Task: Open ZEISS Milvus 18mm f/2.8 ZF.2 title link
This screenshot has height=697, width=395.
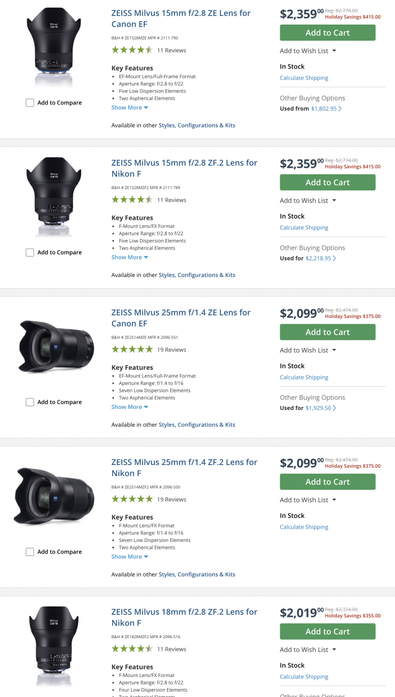Action: [x=184, y=617]
